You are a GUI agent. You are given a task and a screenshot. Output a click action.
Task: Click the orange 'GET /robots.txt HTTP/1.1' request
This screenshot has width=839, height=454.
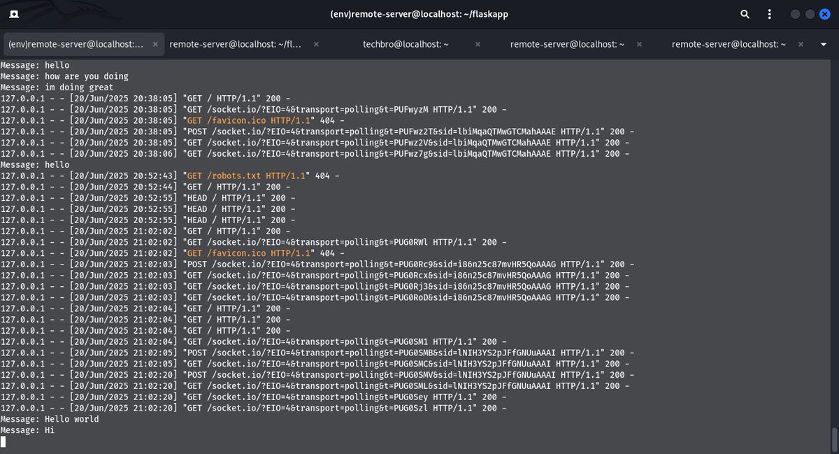(246, 176)
